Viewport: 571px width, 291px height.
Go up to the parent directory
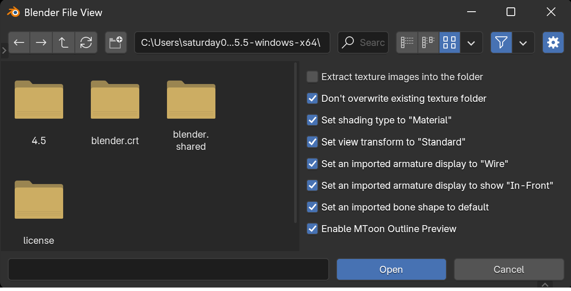(64, 42)
